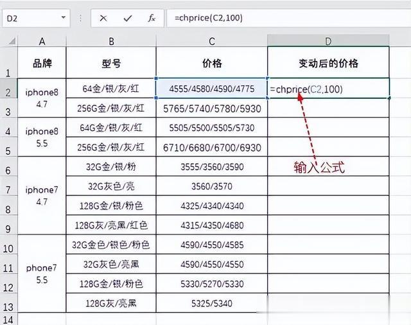Click cell 128G金/银/粉色 in row 8

tap(111, 206)
